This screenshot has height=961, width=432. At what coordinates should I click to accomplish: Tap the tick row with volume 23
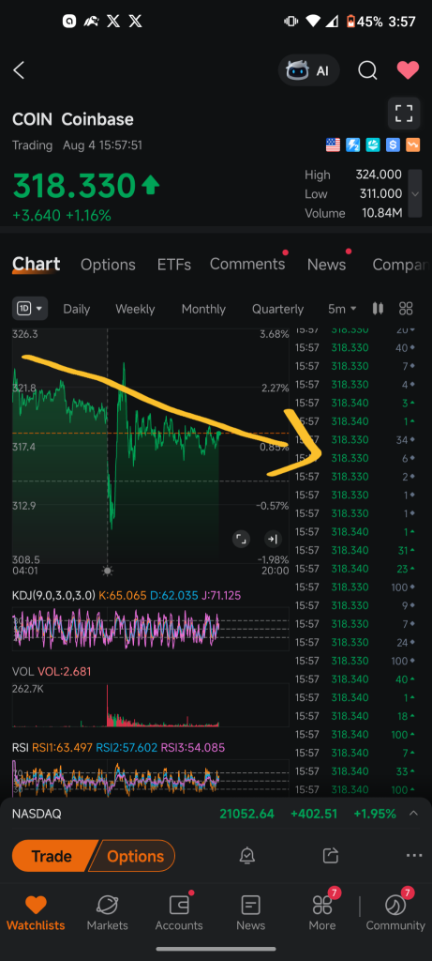coord(356,568)
